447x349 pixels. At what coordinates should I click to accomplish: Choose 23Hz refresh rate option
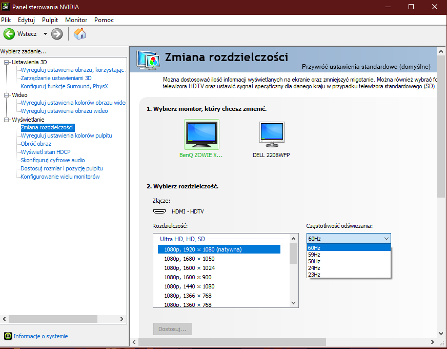(349, 275)
